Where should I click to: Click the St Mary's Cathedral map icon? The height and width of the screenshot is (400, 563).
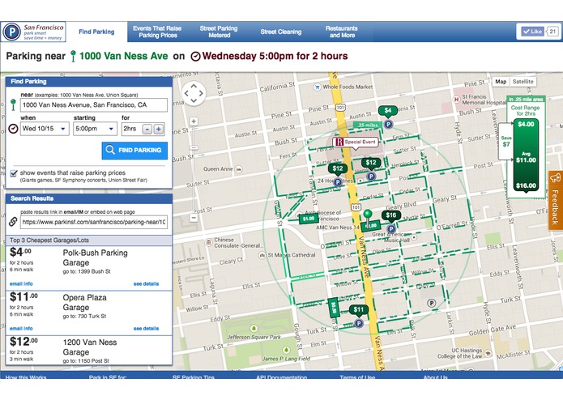click(262, 255)
